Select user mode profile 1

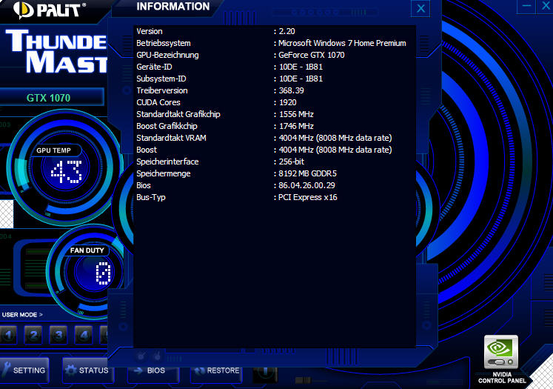8,335
